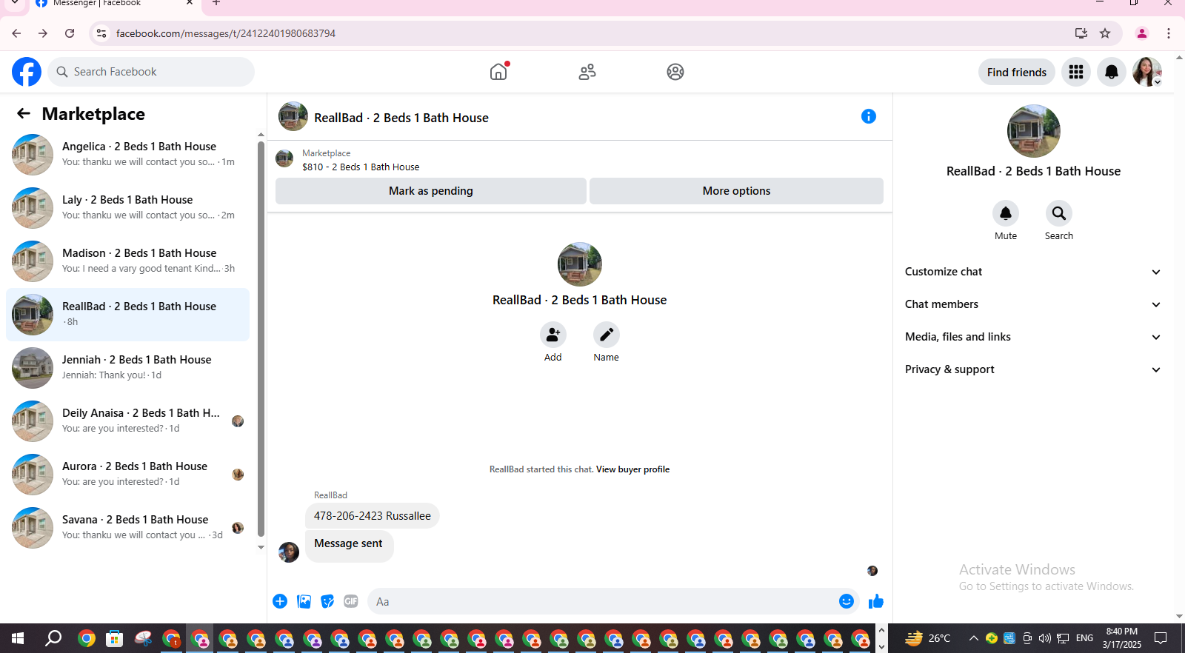Screen dimensions: 1185x653
Task: Reload the page in the browser
Action: (x=70, y=33)
